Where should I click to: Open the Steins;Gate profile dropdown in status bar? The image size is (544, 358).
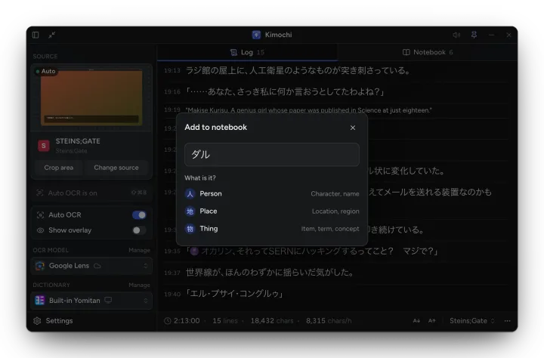coord(471,321)
